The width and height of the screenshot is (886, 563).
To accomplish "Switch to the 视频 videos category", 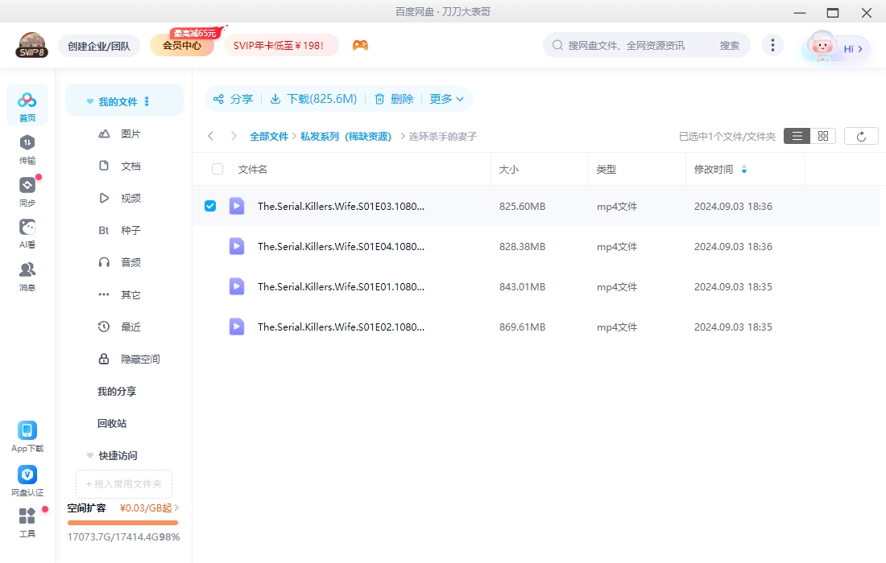I will click(130, 198).
